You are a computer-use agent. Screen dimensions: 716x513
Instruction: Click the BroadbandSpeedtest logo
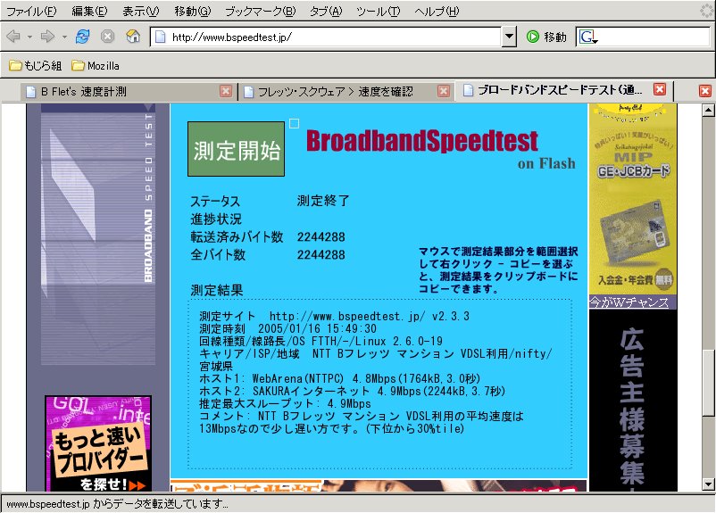[422, 140]
